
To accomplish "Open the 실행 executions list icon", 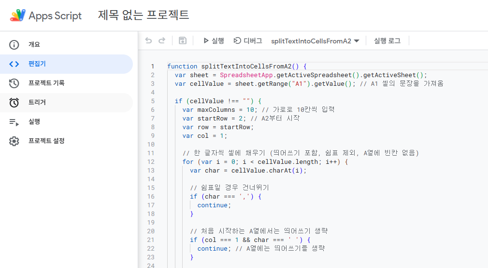I will pos(14,122).
